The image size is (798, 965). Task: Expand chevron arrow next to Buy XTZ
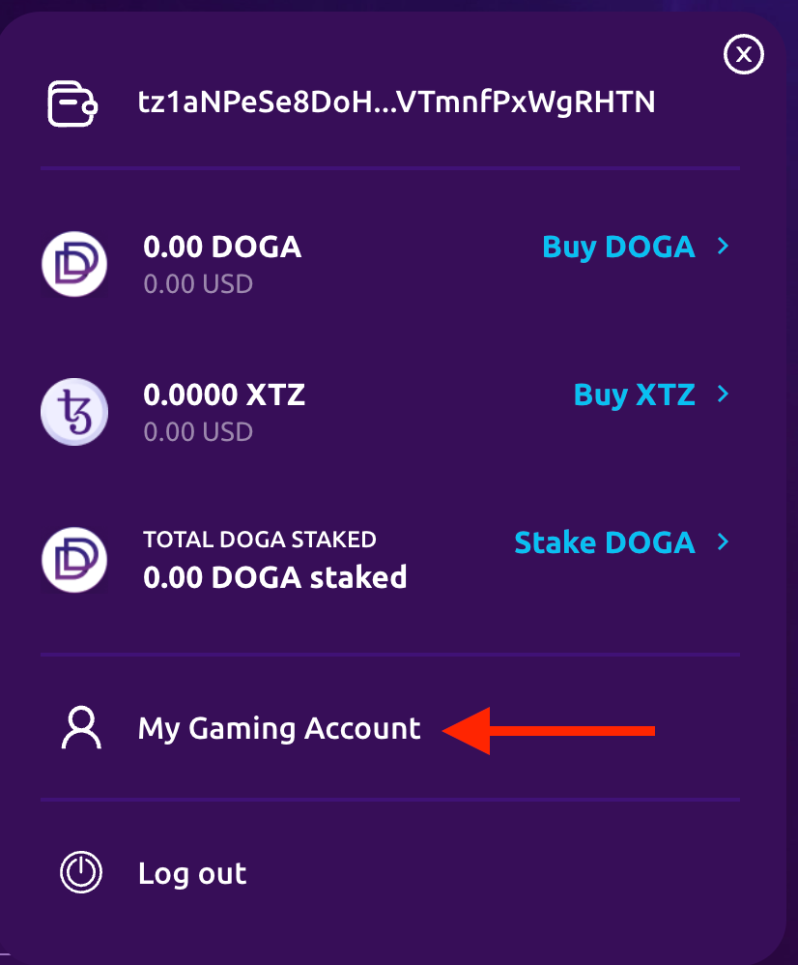[x=723, y=394]
